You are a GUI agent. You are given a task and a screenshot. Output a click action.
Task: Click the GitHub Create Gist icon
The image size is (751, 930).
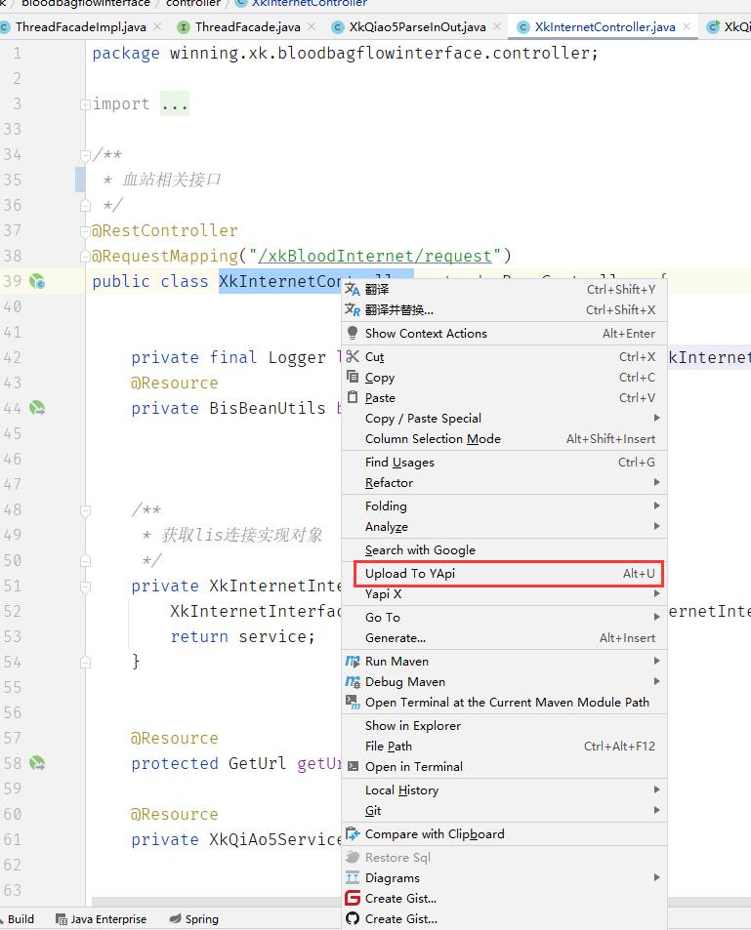(352, 918)
